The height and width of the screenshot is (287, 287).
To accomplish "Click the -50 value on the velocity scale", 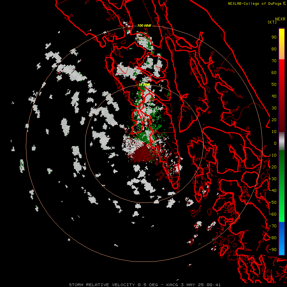I will (x=273, y=202).
